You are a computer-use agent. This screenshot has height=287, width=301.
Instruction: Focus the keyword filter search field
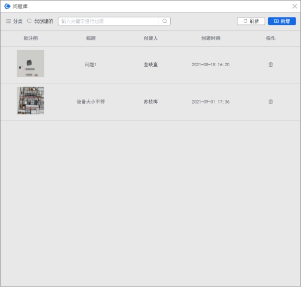pyautogui.click(x=108, y=21)
